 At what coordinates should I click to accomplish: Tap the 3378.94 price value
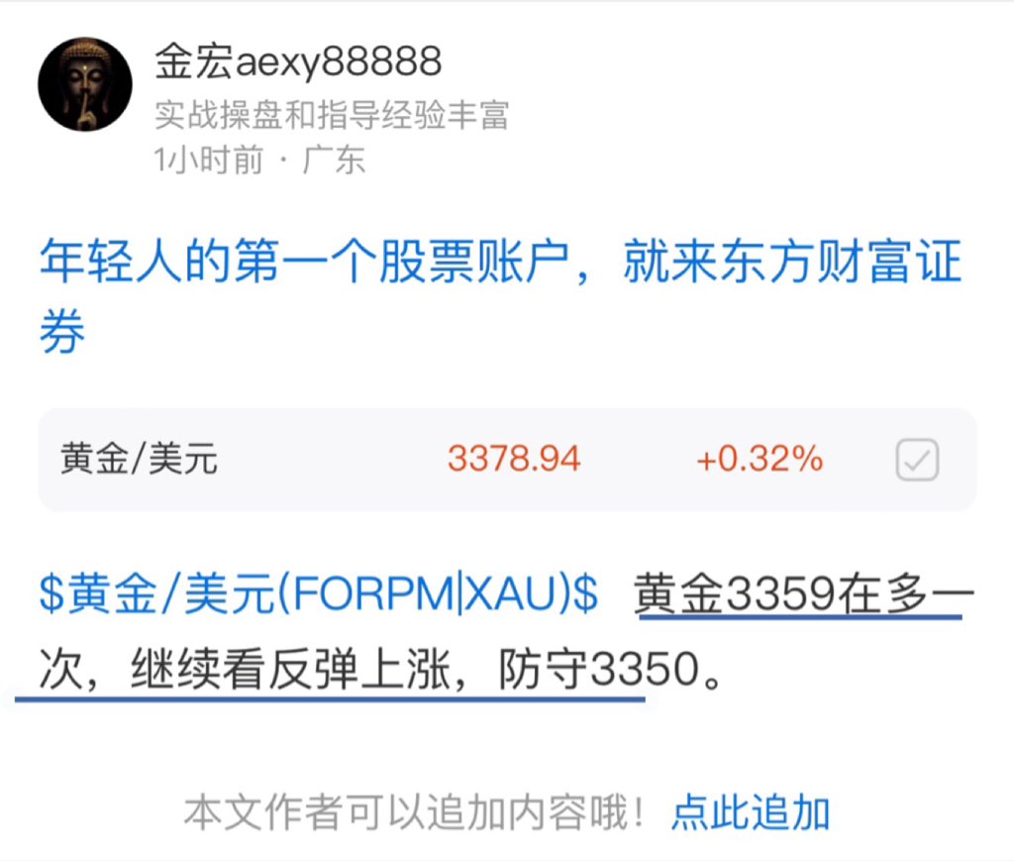pos(514,459)
